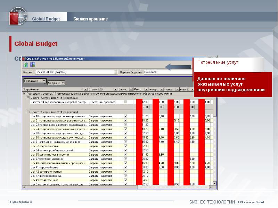Screen dimensions: 278x208
Task: Open budget picker via ellipsis button
Action: click(116, 72)
